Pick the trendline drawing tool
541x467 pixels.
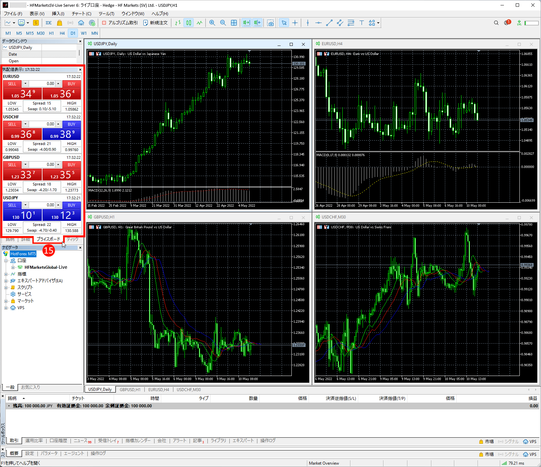click(329, 23)
